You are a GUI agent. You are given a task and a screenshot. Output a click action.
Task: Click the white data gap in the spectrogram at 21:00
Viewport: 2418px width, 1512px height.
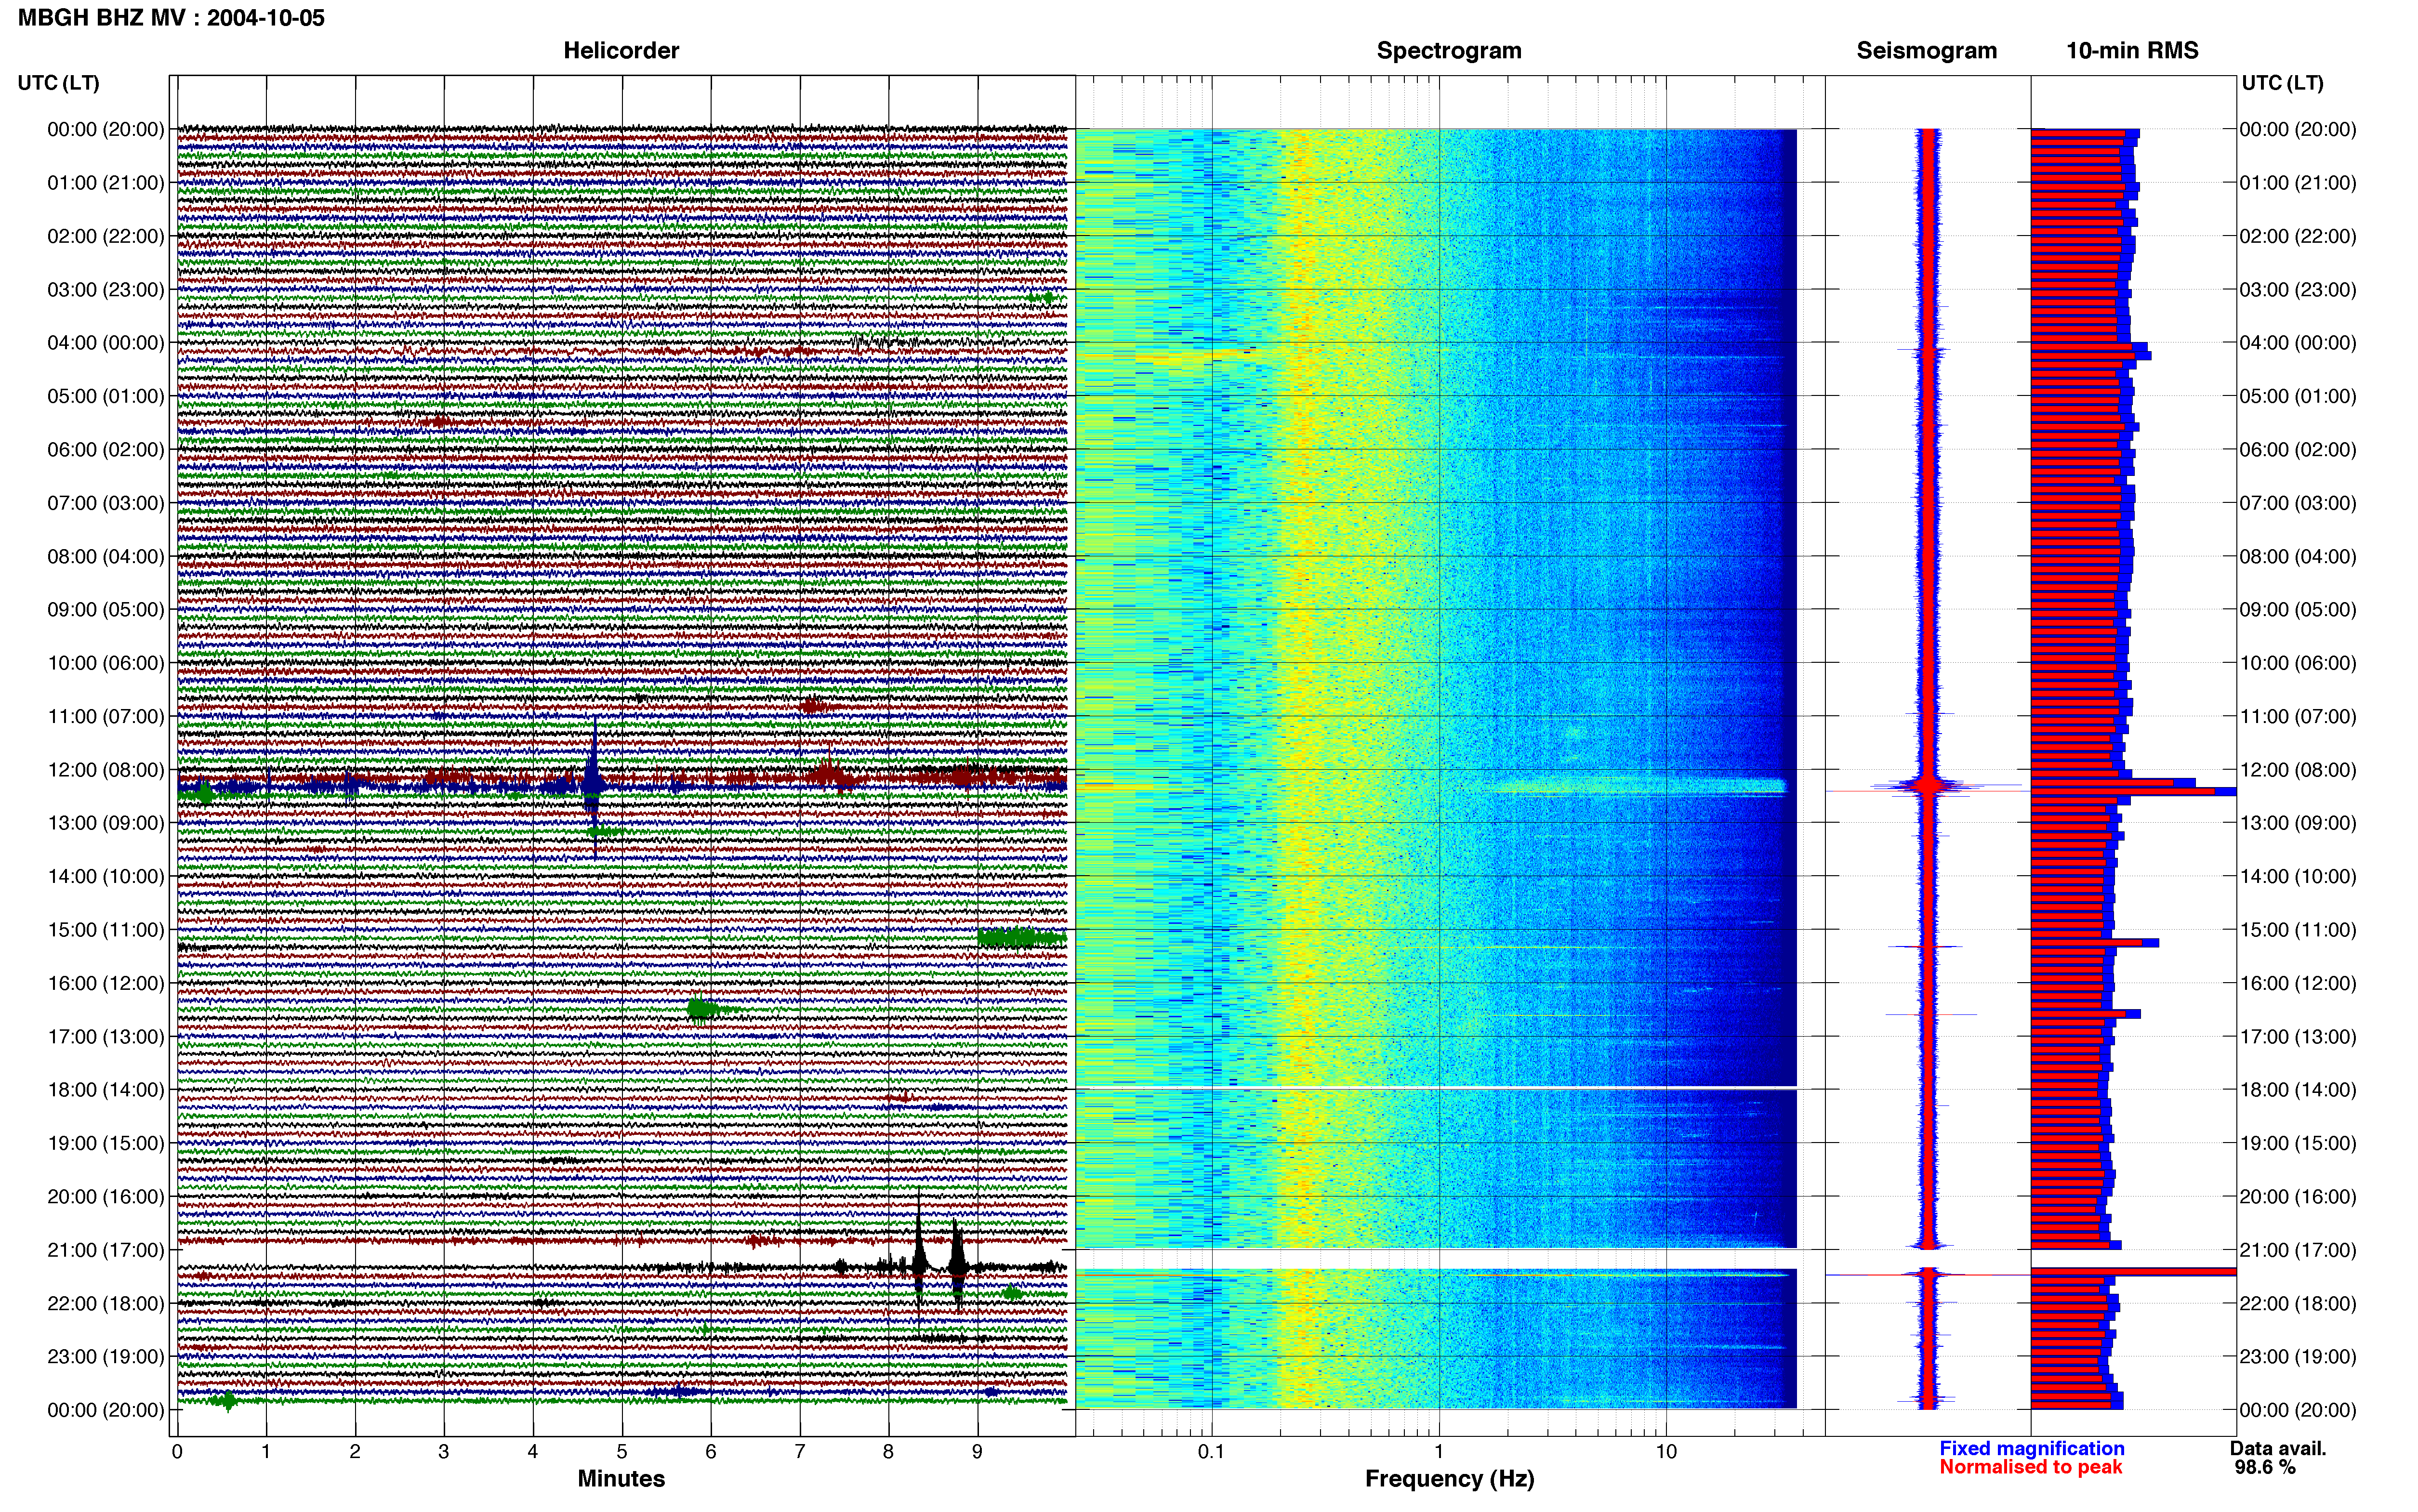1436,1259
